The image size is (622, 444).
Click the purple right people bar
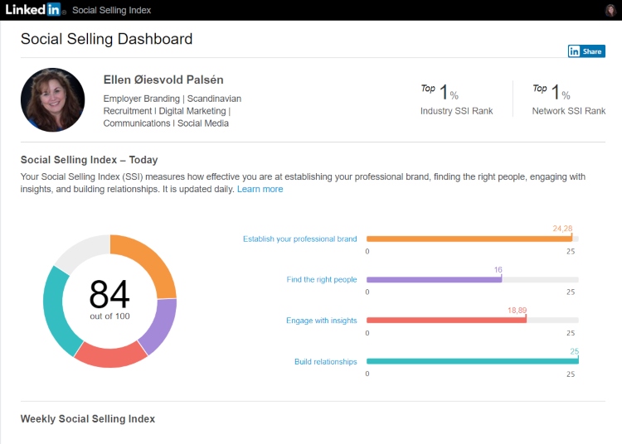[x=434, y=280]
